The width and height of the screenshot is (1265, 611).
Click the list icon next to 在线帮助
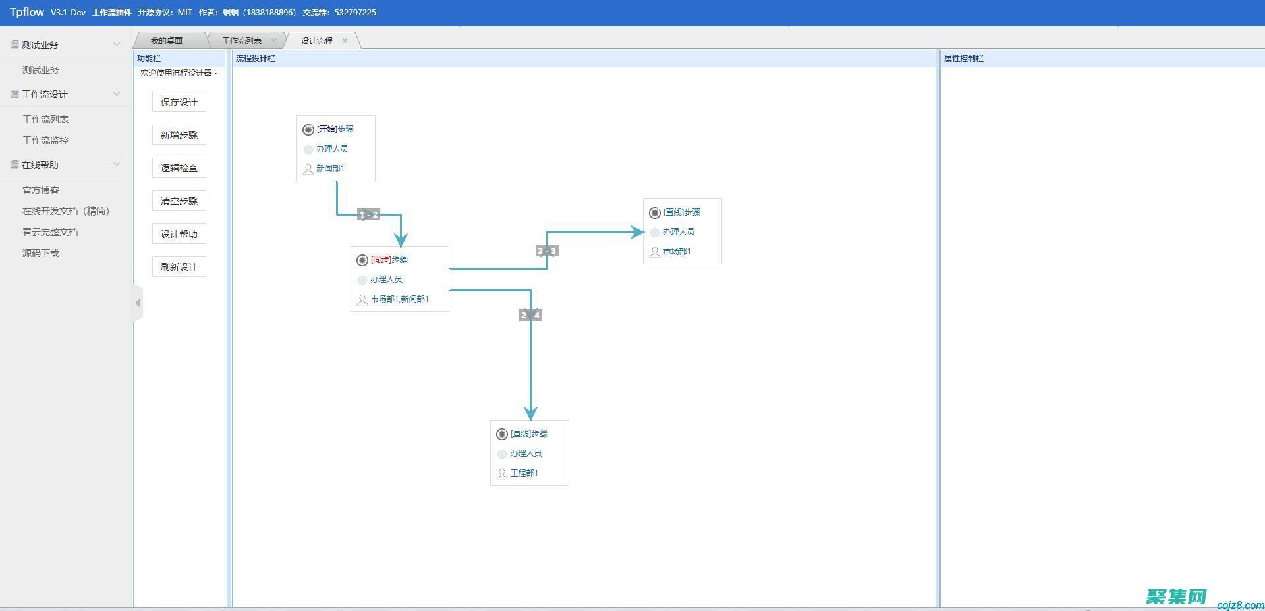point(14,165)
